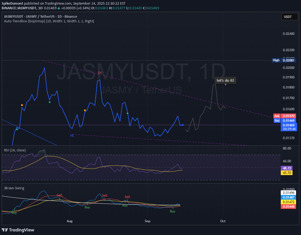Click 0.01370 on the main price axis
Viewport: 301px width, 235px height.
288,138
